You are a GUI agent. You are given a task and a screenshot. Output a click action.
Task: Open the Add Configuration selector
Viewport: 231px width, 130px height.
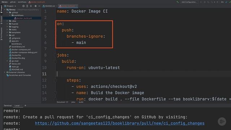pyautogui.click(x=189, y=2)
